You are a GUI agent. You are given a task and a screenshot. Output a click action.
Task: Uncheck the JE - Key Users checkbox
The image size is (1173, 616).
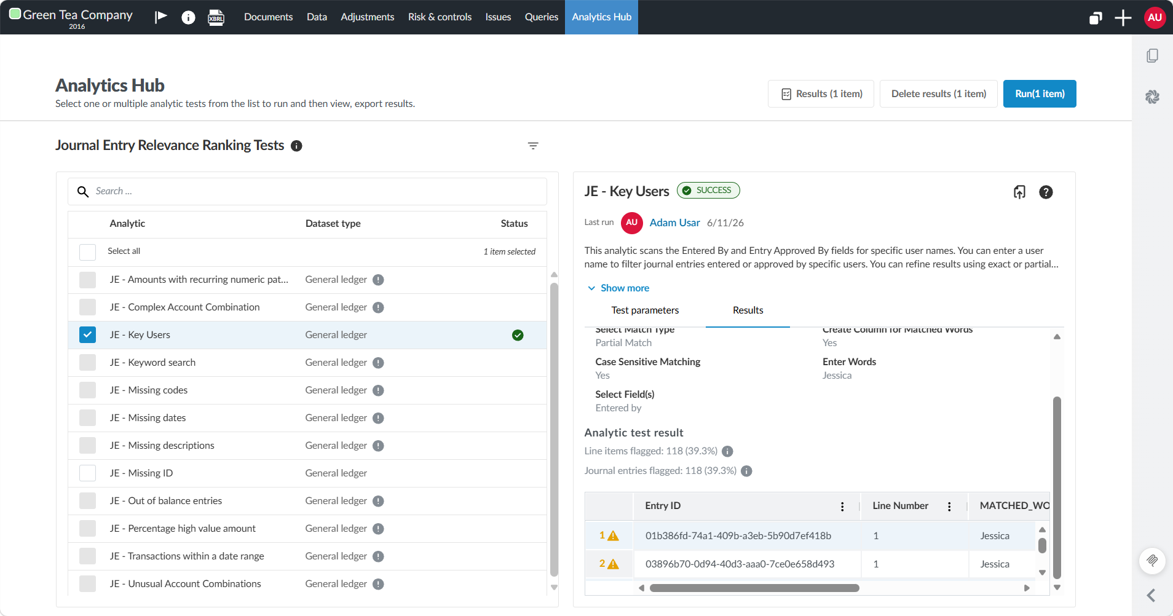pyautogui.click(x=87, y=335)
